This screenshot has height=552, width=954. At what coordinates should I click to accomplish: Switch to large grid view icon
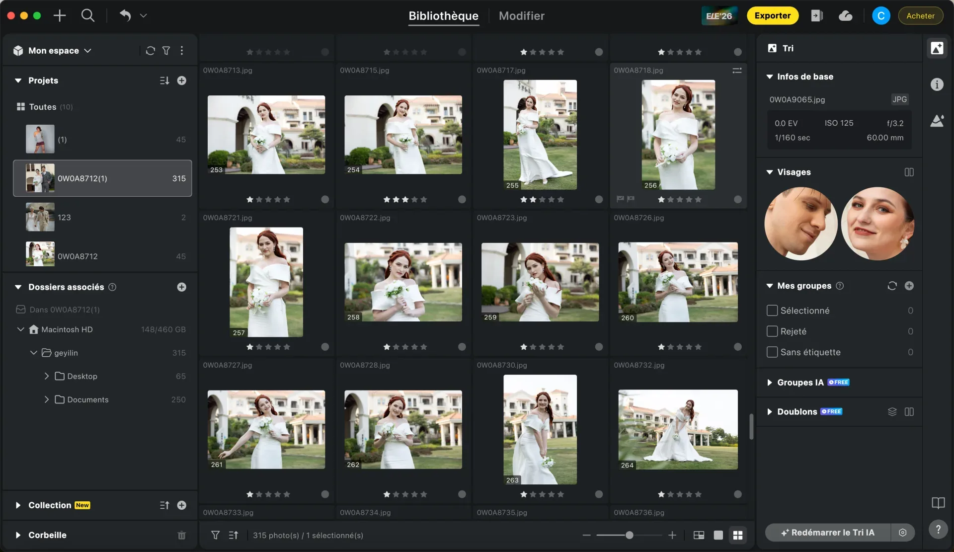[737, 535]
